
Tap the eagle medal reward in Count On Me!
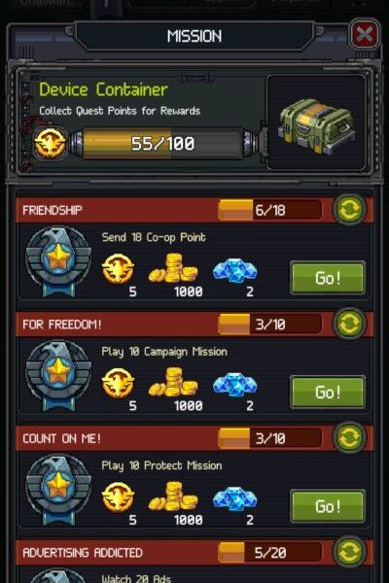(119, 497)
